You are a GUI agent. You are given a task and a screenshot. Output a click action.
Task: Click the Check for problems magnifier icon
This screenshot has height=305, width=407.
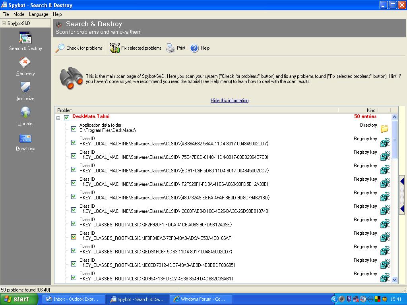(60, 48)
